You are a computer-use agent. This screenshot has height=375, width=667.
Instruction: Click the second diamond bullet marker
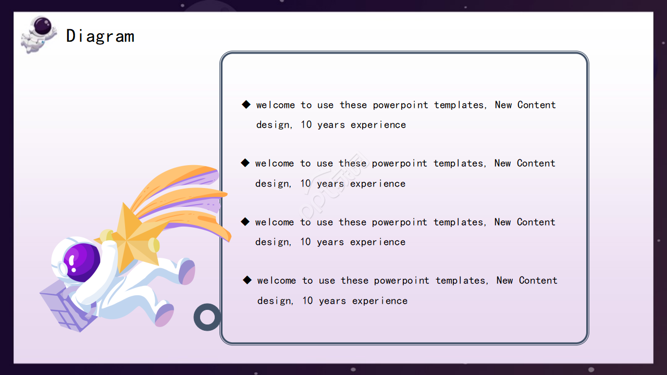coord(245,163)
